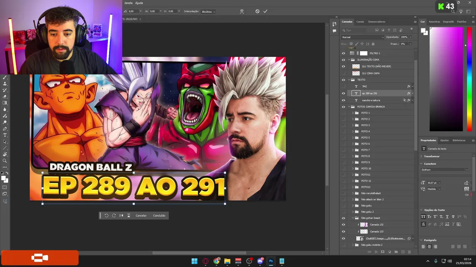Open Photoshop from the Windows taskbar
This screenshot has width=476, height=267.
click(271, 261)
